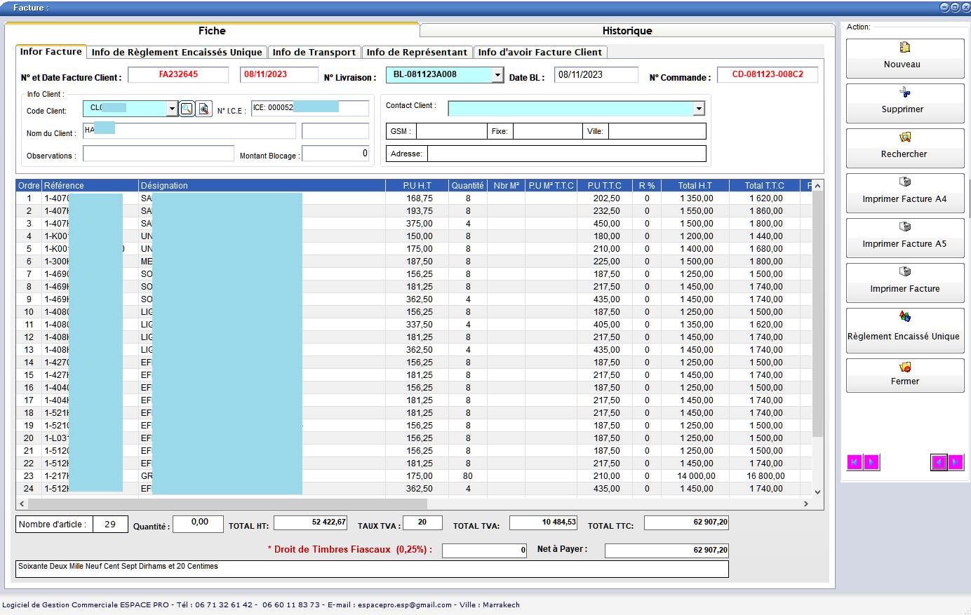971x615 pixels.
Task: Click the Fermer icon button
Action: (x=904, y=367)
